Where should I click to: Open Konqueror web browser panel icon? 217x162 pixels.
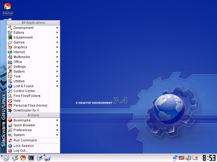(x=39, y=158)
